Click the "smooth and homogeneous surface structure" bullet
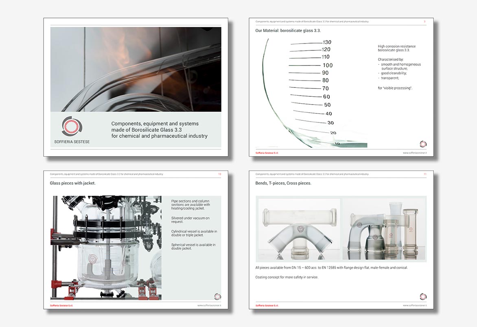477x327 pixels. point(399,66)
